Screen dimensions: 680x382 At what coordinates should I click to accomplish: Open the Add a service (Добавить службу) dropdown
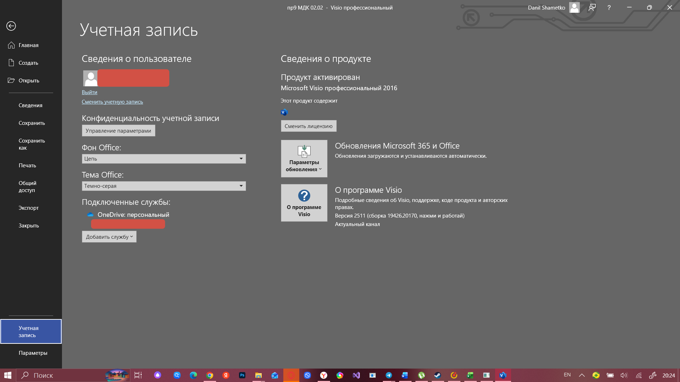tap(109, 237)
